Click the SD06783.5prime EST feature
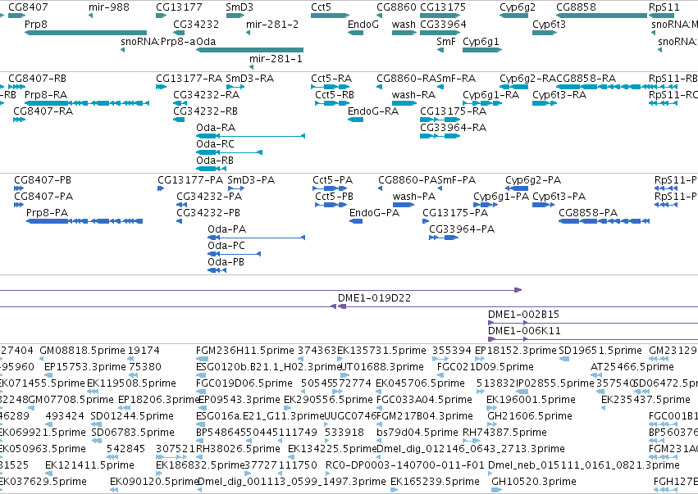 pos(96,441)
